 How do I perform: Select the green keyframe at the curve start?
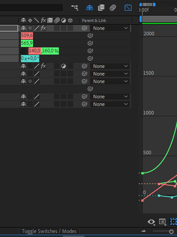point(143,173)
